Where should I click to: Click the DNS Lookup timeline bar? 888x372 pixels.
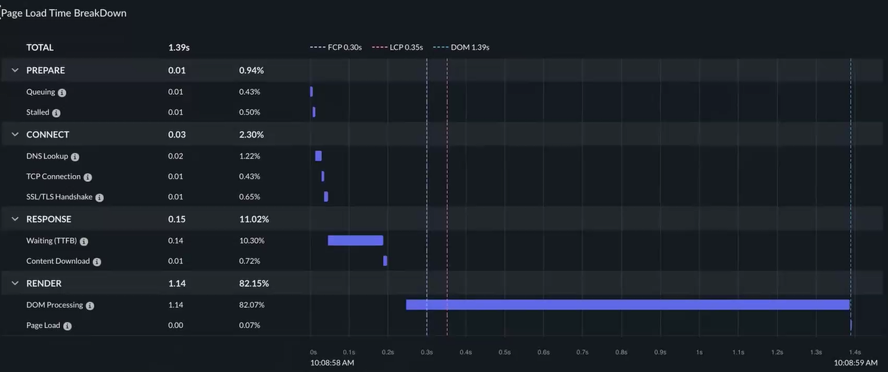tap(319, 156)
